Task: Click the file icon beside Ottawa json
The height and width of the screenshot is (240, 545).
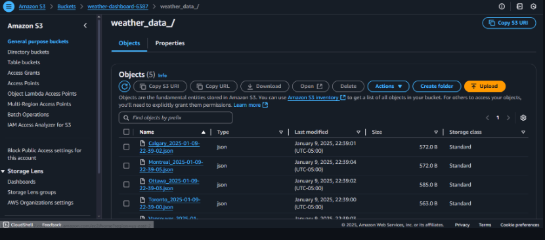Action: coord(142,181)
